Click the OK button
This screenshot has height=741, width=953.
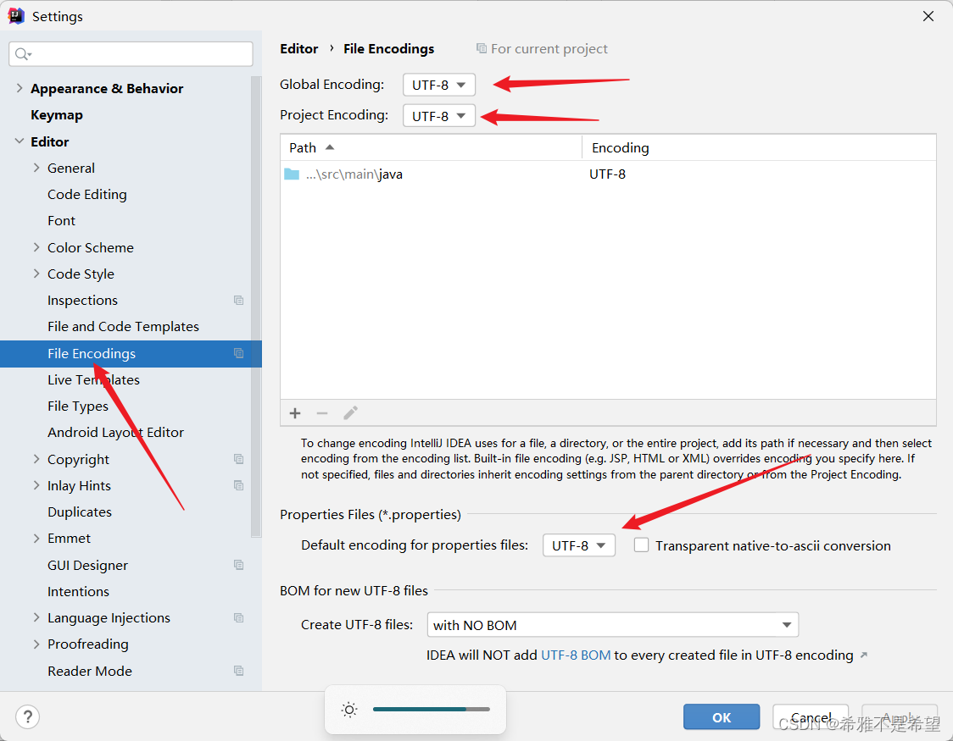click(x=722, y=716)
